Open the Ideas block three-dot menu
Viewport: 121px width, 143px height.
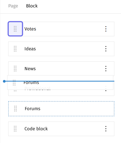click(106, 49)
